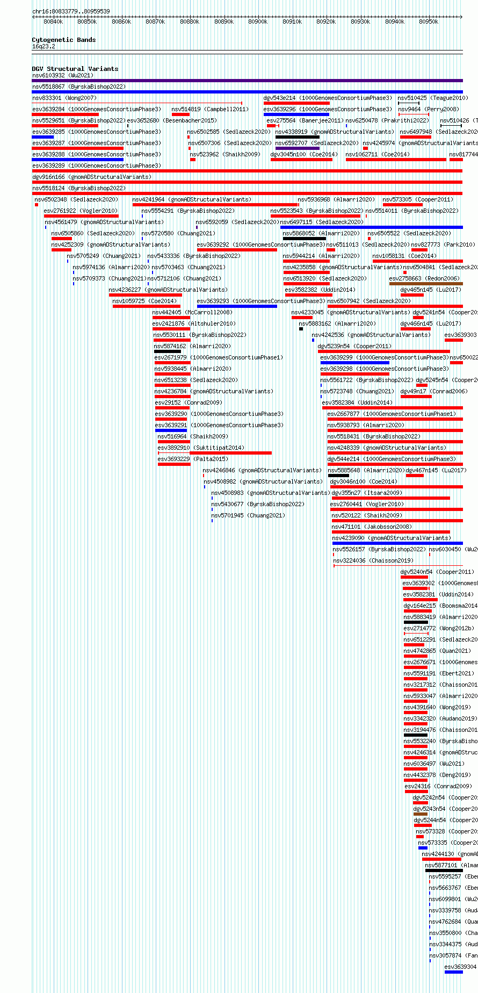
Task: Click nsv523962 (Shaikh2009) label
Action: point(225,154)
